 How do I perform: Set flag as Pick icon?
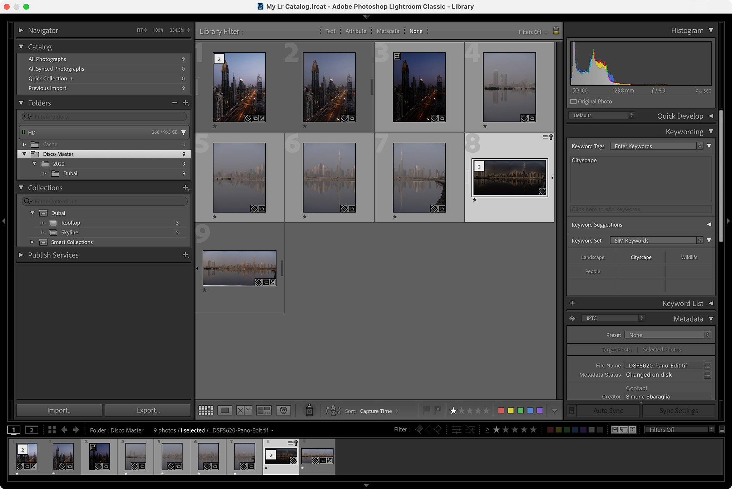426,410
